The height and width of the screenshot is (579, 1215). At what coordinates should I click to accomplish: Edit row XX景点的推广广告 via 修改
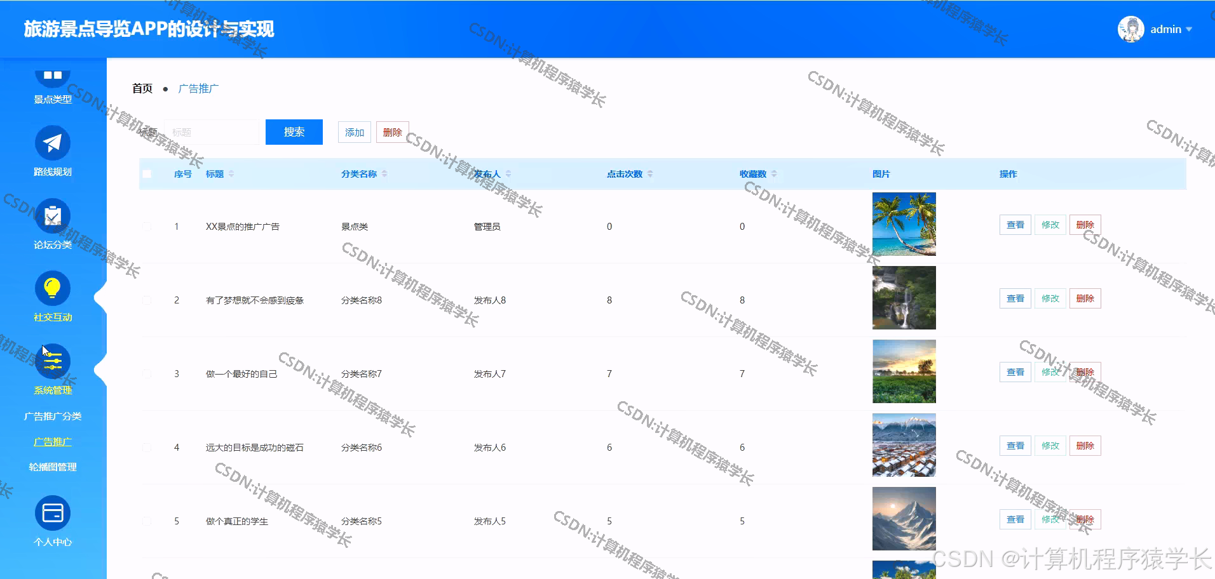pyautogui.click(x=1050, y=225)
